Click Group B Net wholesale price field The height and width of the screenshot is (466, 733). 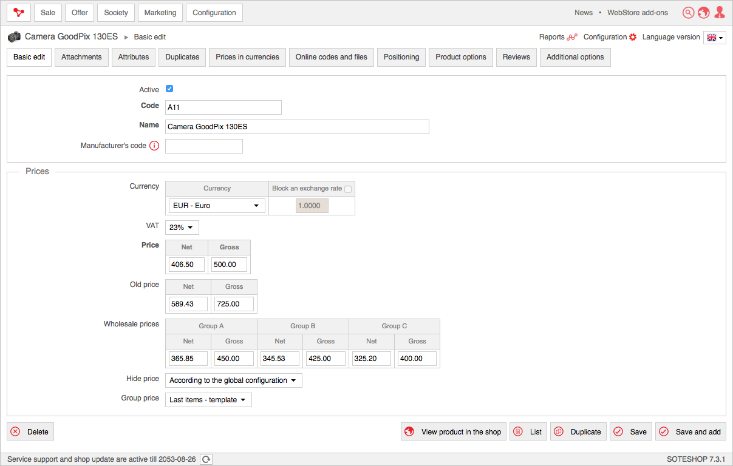280,359
